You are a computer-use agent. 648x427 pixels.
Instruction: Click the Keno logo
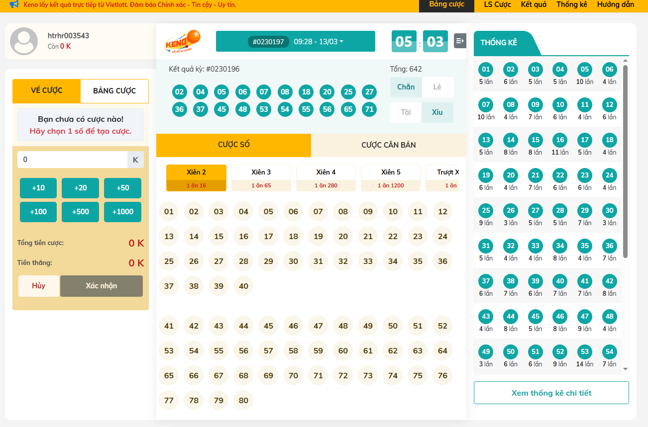point(182,41)
